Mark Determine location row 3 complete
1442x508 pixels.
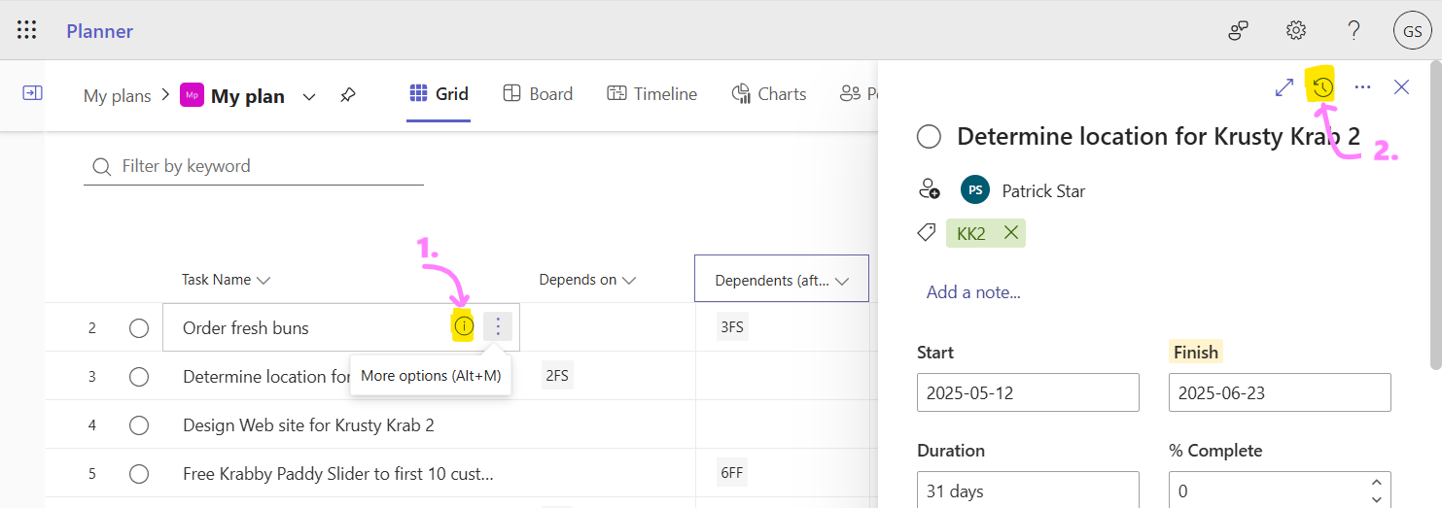tap(139, 377)
